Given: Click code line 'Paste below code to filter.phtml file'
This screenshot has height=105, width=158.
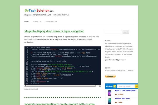Looking at the screenshot, I should (x=48, y=61).
